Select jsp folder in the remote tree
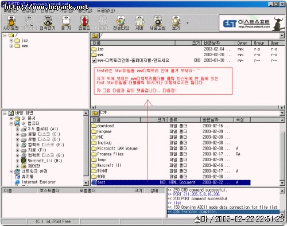287x226 pixels. click(x=25, y=40)
